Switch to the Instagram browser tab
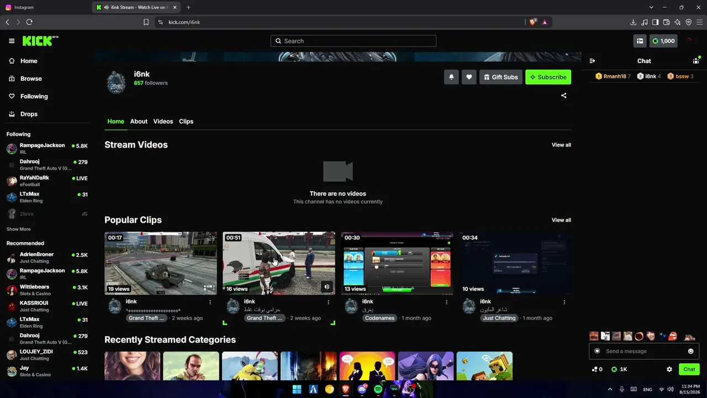This screenshot has width=707, height=398. point(46,7)
